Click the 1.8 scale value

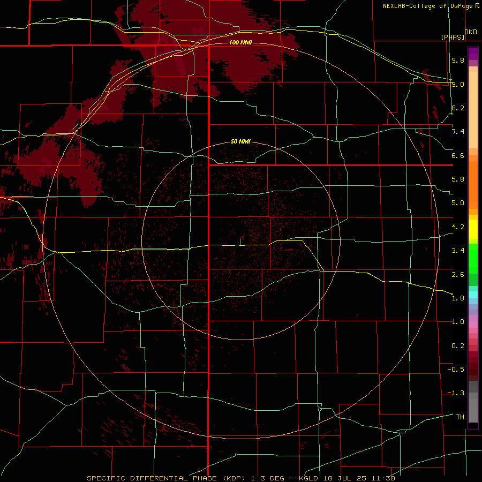[458, 298]
